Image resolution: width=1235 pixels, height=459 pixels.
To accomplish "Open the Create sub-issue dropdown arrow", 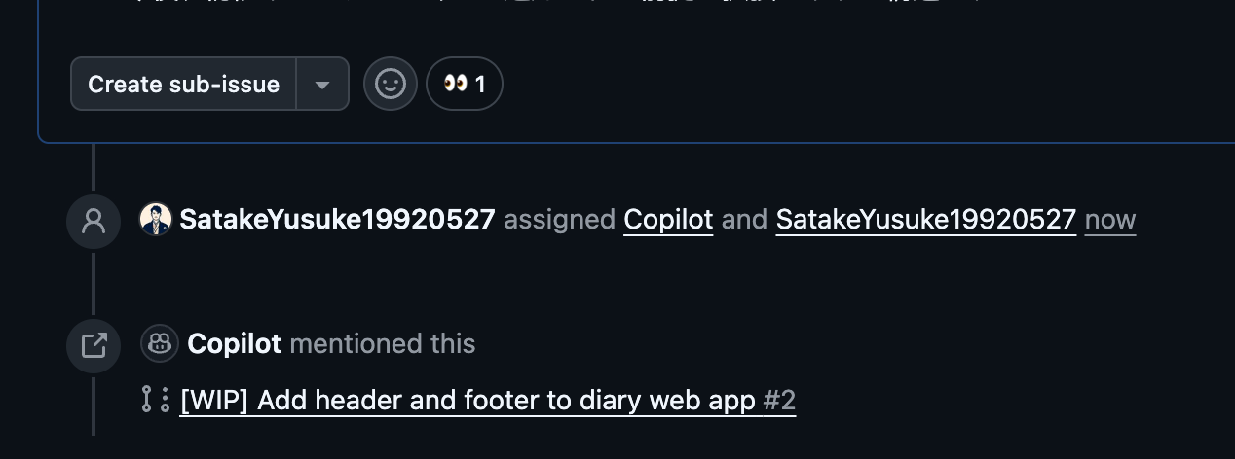I will click(322, 85).
